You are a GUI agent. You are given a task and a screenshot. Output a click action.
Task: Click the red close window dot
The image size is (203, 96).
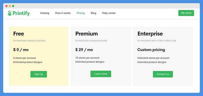coord(7,6)
